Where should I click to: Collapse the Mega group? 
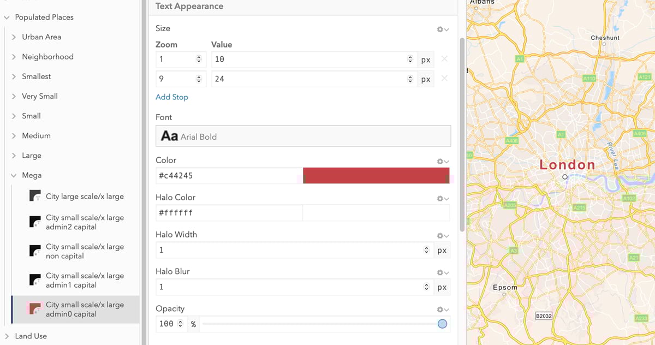(14, 175)
